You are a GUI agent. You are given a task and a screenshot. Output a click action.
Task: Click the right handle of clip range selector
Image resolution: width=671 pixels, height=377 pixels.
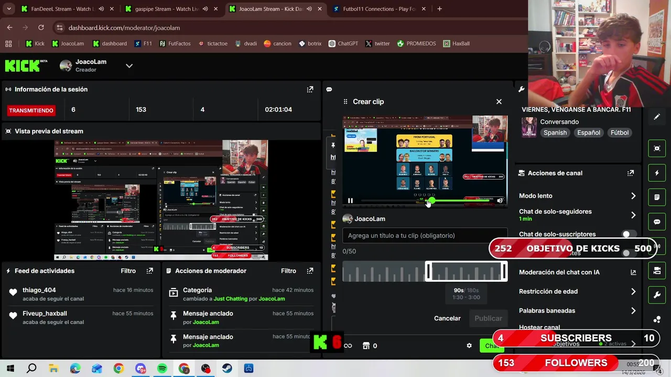click(x=504, y=271)
